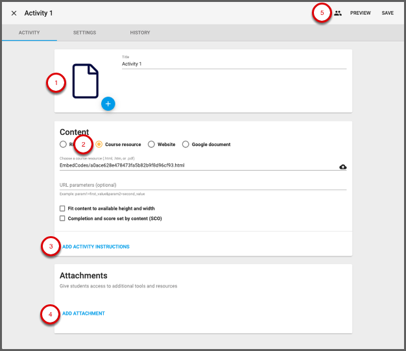Viewport: 406px width, 351px height.
Task: Click the cloud upload icon
Action: [x=342, y=167]
